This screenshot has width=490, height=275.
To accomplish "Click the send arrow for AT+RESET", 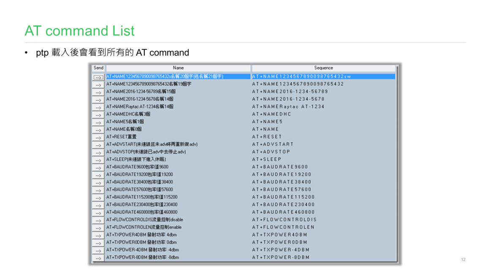I will point(98,137).
